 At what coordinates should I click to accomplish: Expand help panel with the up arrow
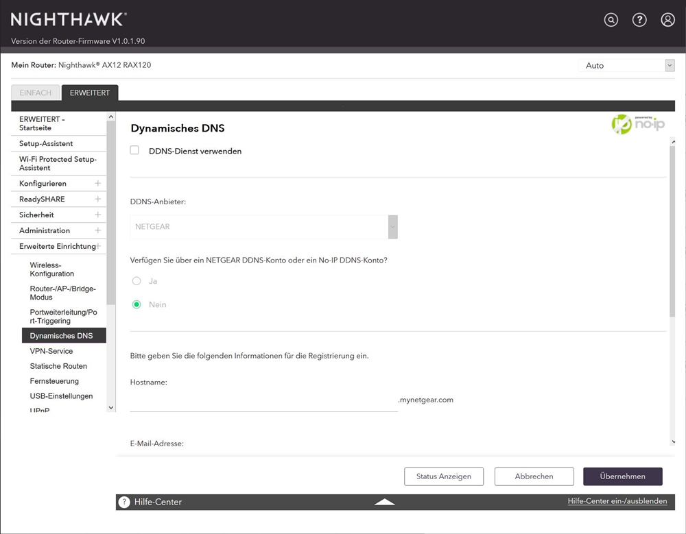click(x=384, y=502)
